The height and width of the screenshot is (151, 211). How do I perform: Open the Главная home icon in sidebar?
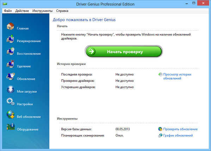[x=10, y=26]
